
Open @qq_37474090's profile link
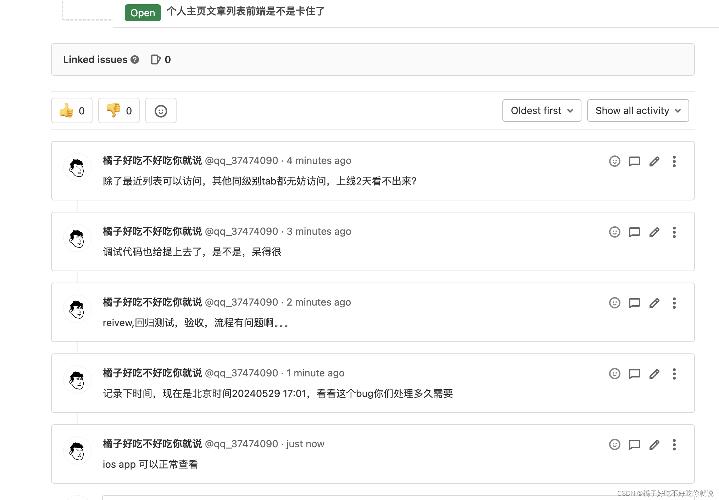[x=242, y=160]
